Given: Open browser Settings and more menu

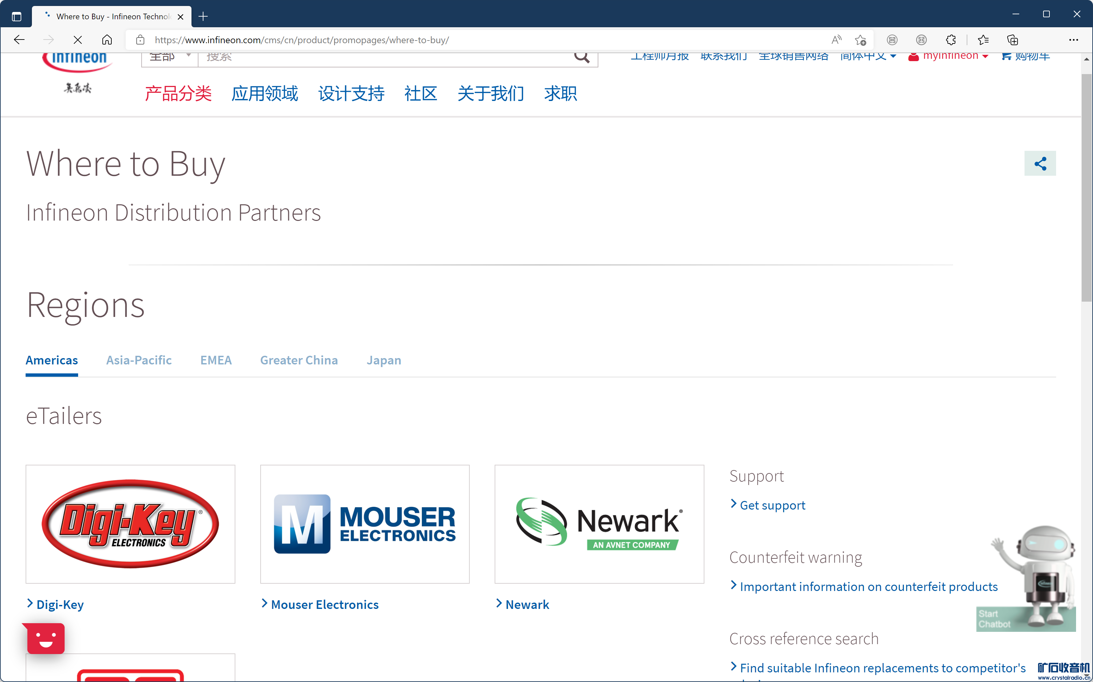Looking at the screenshot, I should point(1073,40).
